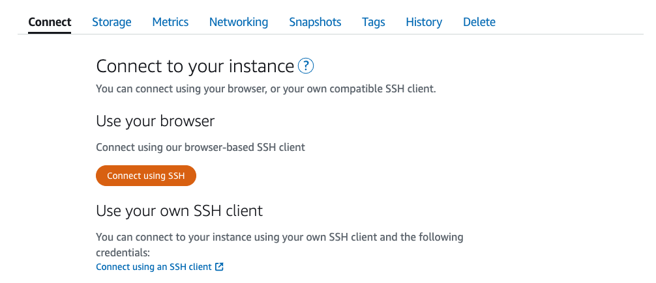Click the Connect to your instance heading
Screen dimensions: 656x283
[x=195, y=66]
